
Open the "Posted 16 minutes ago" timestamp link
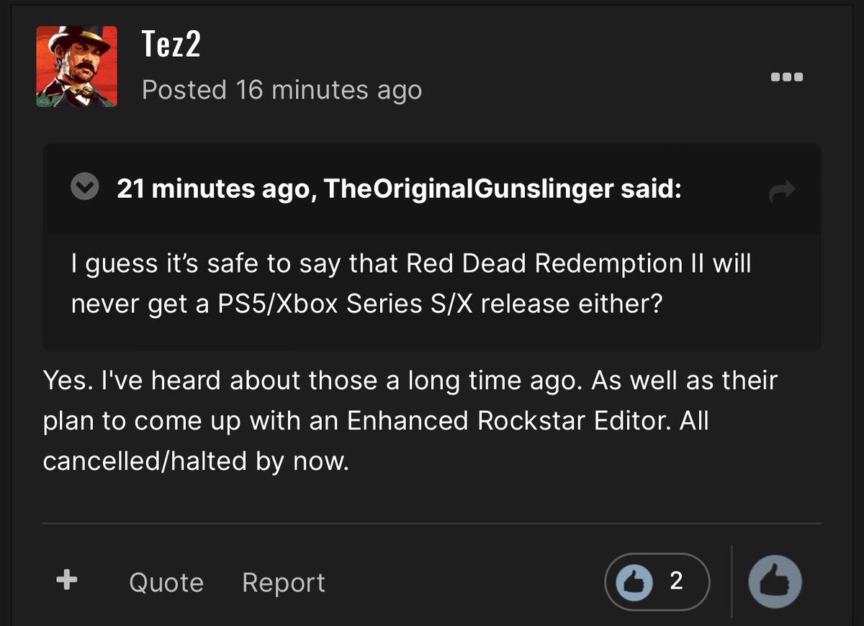point(282,90)
